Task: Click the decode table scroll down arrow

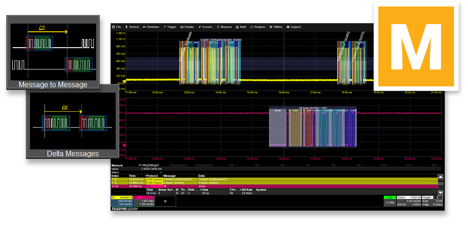Action: coord(440,192)
